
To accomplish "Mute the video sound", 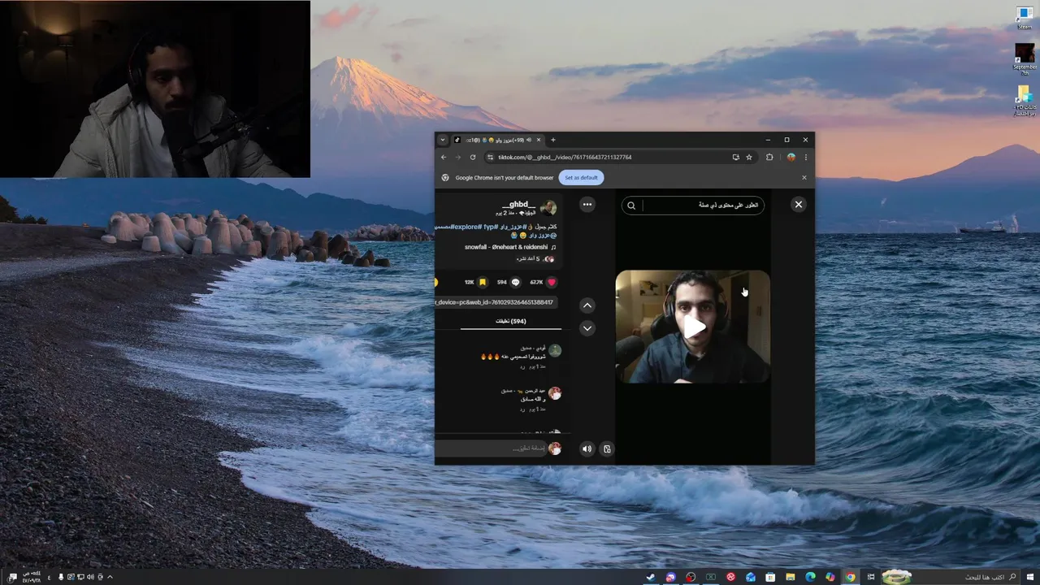I will (587, 448).
